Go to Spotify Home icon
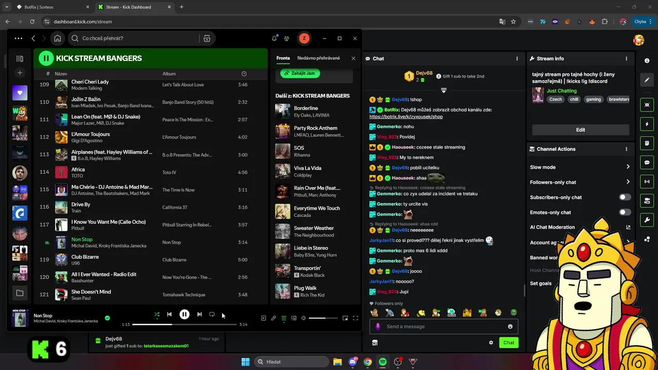The width and height of the screenshot is (658, 370). pyautogui.click(x=58, y=39)
